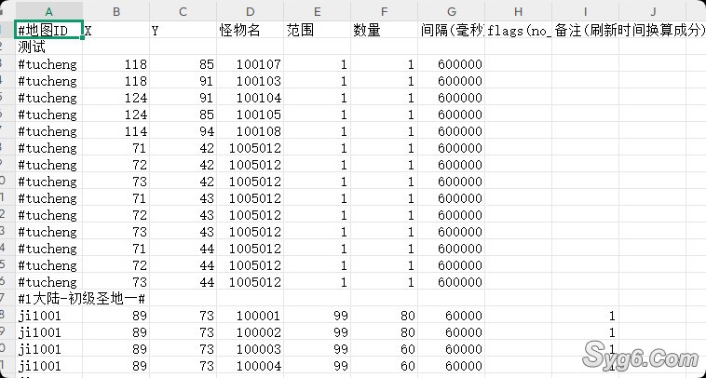Click monster ID cell 100103
This screenshot has height=378, width=706.
250,81
